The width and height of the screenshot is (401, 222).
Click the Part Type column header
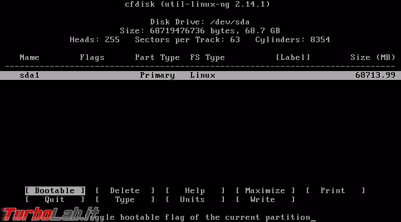coord(157,58)
